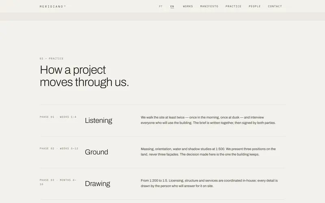
Task: Open the Contact nav link
Action: coord(275,6)
